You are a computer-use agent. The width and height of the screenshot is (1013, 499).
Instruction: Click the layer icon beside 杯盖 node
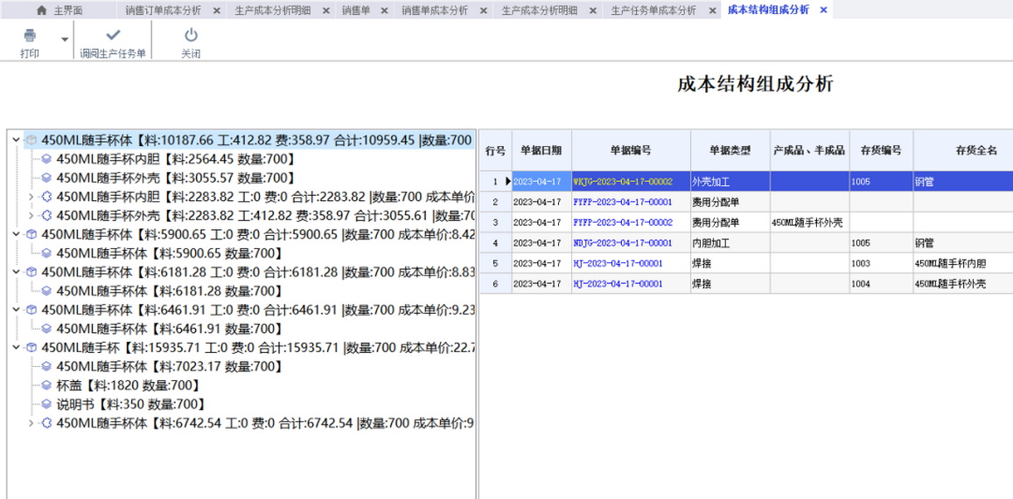tap(46, 385)
